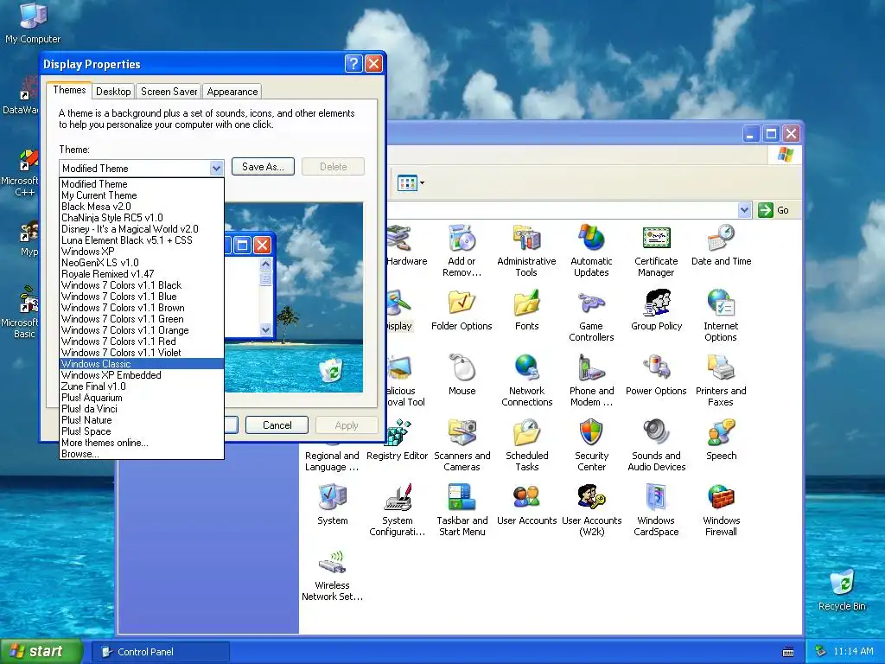Open Control Panel address bar dropdown

point(744,210)
